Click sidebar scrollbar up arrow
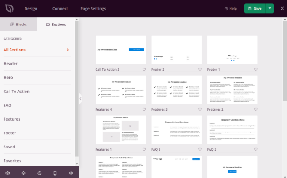This screenshot has height=178, width=287. tap(77, 20)
